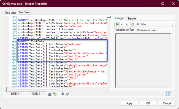Click inside the empty variables output box
This screenshot has width=179, height=109.
coord(143,60)
